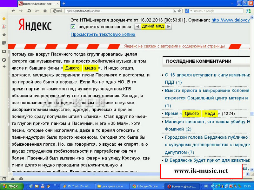Switch to the Google Chrome taskbar group
254x190 pixels.
(x=147, y=186)
